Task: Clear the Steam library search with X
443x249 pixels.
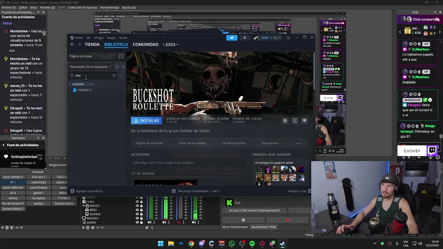Action: pos(114,75)
